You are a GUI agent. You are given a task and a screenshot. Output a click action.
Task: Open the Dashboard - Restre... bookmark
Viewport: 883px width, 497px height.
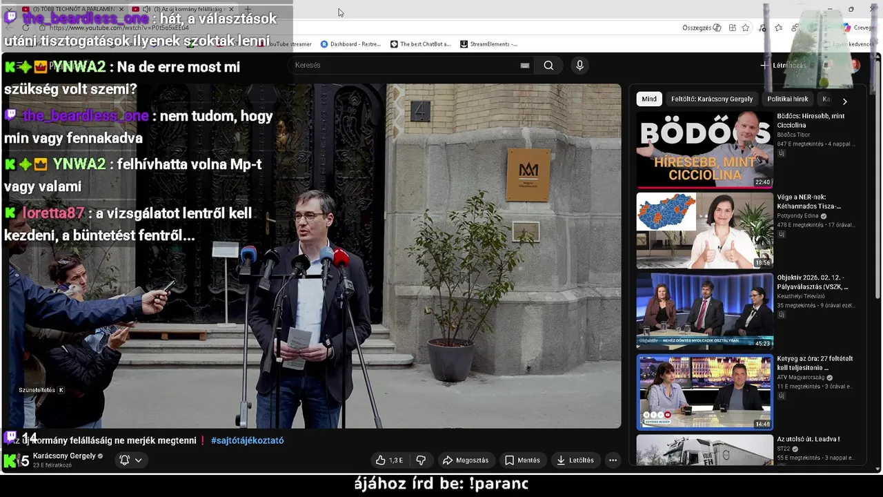coord(350,44)
